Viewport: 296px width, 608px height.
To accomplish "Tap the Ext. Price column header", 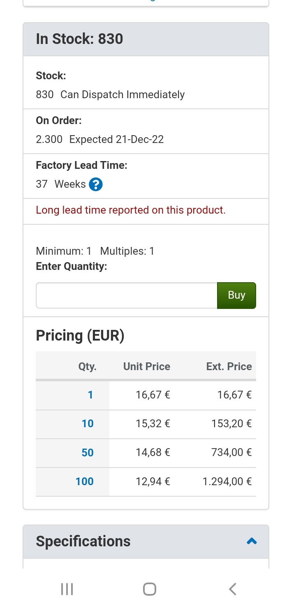I will 229,366.
